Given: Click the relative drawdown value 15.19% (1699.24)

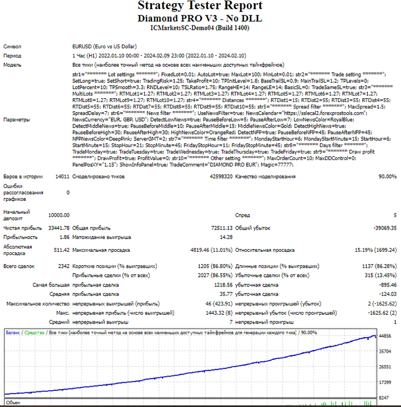Looking at the screenshot, I should [376, 250].
